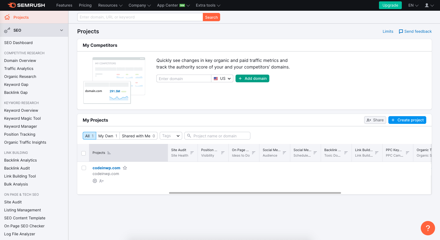
Task: Expand the Company menu
Action: pyautogui.click(x=140, y=5)
